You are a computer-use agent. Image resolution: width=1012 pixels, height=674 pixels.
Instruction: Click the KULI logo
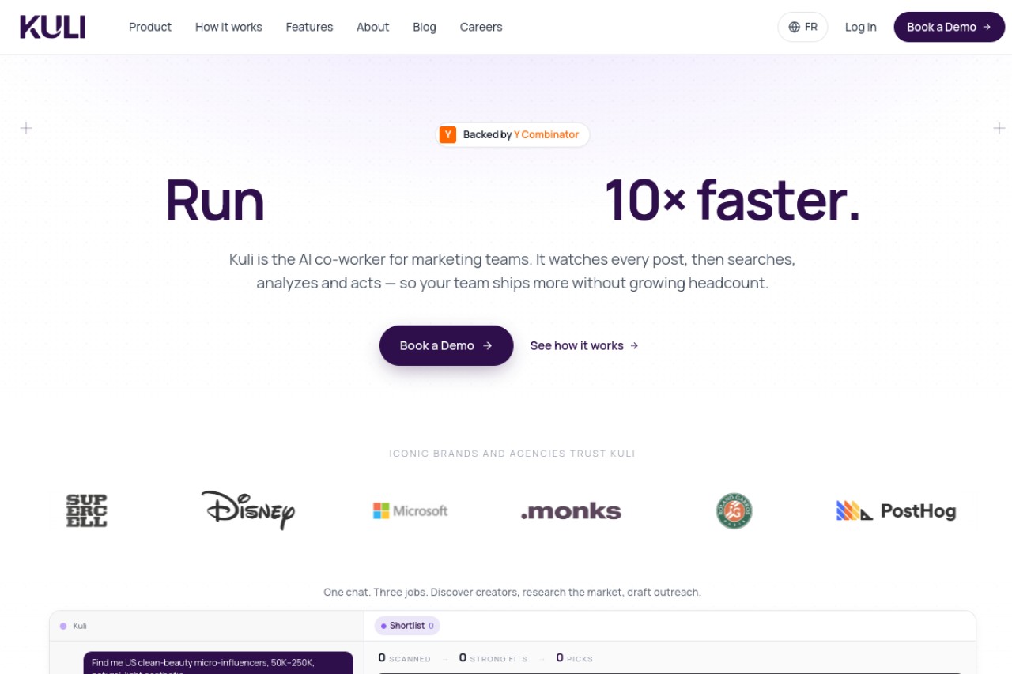click(x=53, y=27)
